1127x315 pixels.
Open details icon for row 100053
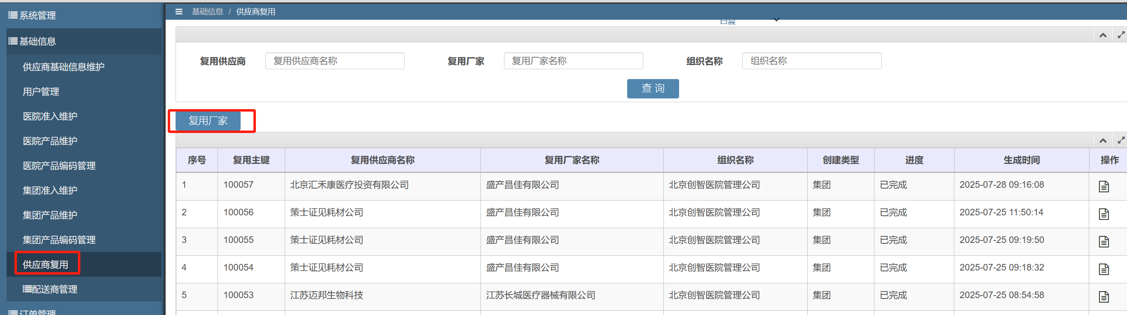coord(1104,296)
